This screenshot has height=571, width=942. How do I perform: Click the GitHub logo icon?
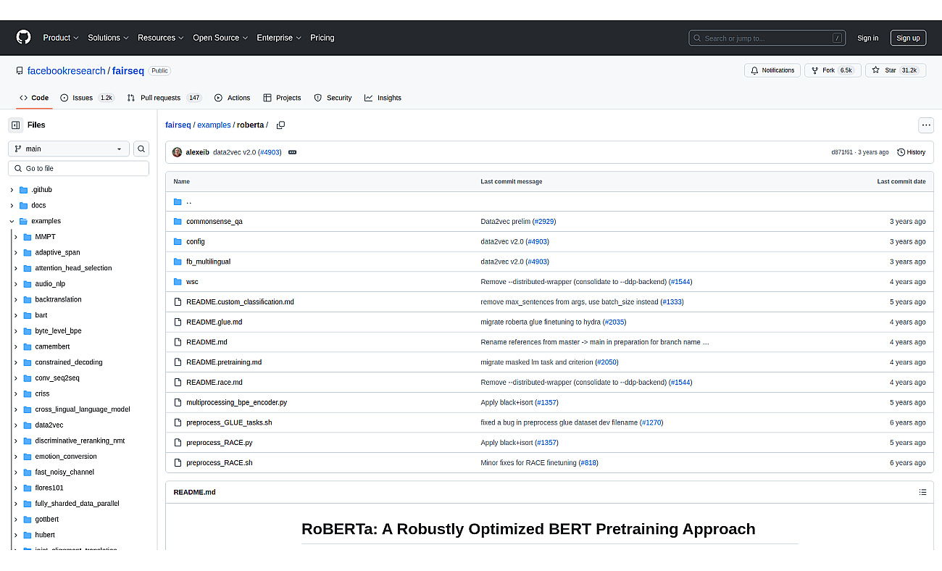tap(24, 38)
